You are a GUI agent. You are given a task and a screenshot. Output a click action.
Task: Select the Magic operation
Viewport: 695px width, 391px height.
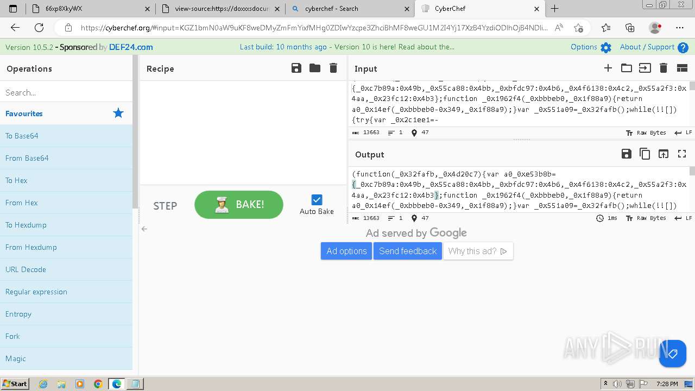[66, 358]
